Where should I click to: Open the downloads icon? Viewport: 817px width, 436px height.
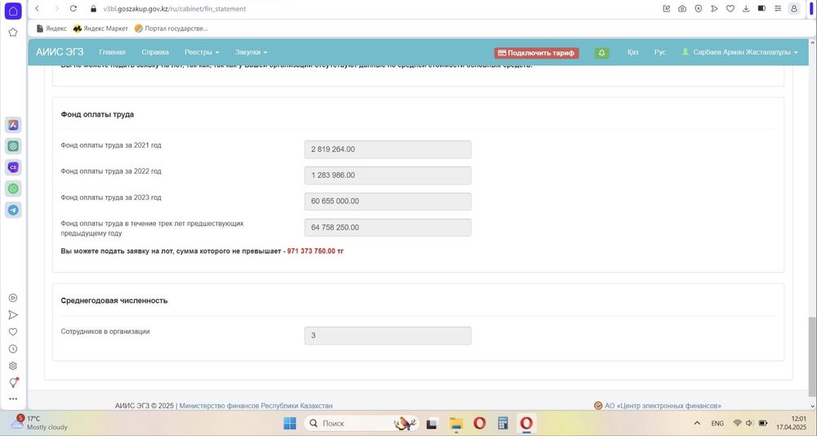[x=746, y=9]
